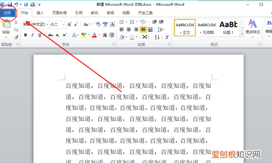
Task: Open the Change Case Aa dropdown
Action: (87, 24)
